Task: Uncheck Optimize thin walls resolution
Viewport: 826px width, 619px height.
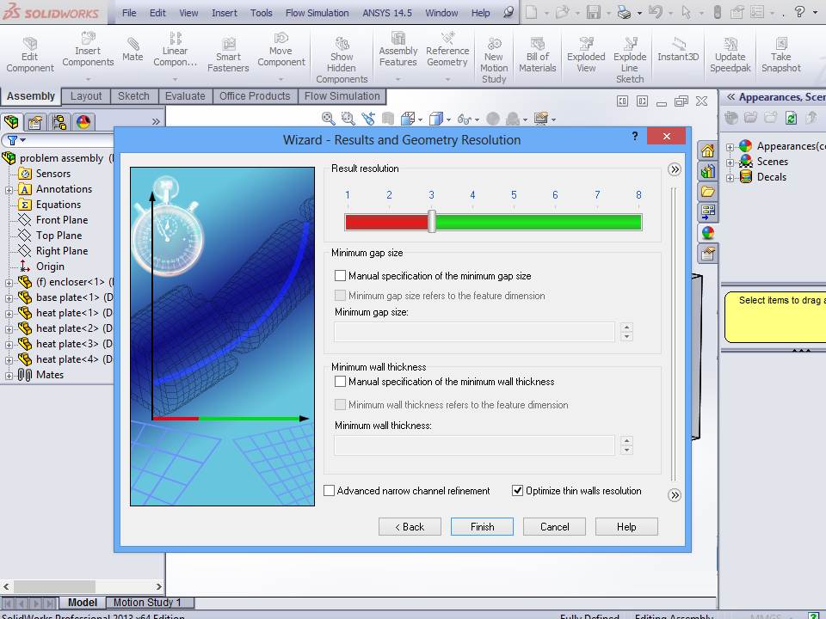Action: point(517,491)
